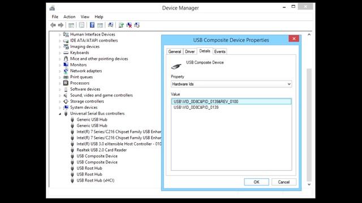Click the Device Manager title bar icon
This screenshot has width=362, height=203.
[x=52, y=8]
